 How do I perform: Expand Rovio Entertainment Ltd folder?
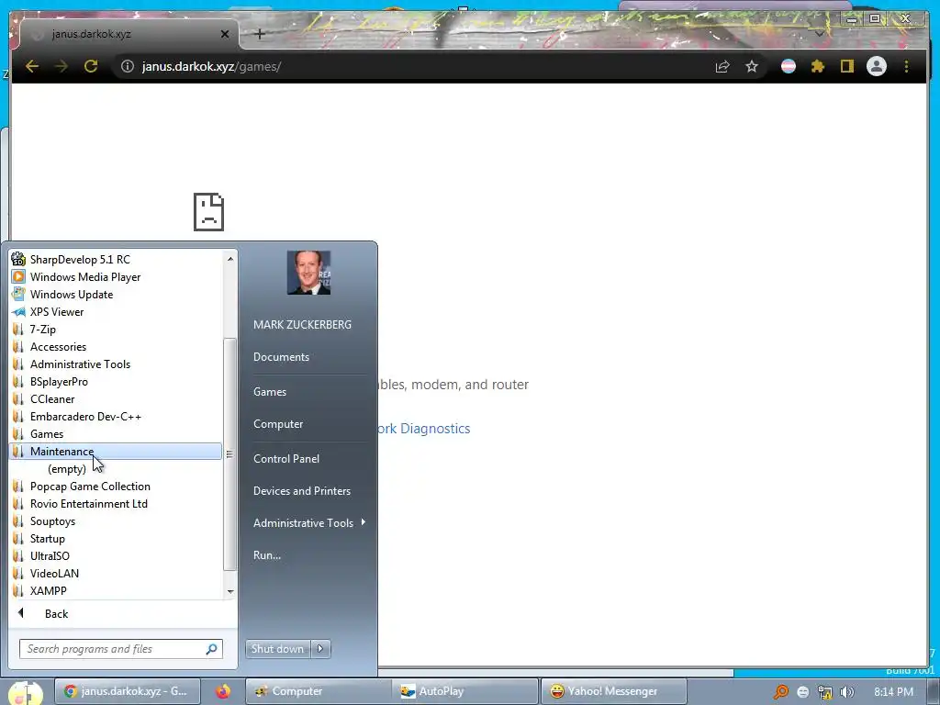(89, 504)
